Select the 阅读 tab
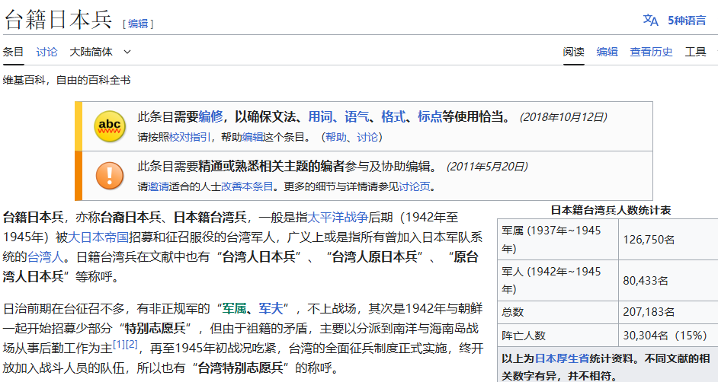Viewport: 718px width, 382px height. (x=573, y=52)
